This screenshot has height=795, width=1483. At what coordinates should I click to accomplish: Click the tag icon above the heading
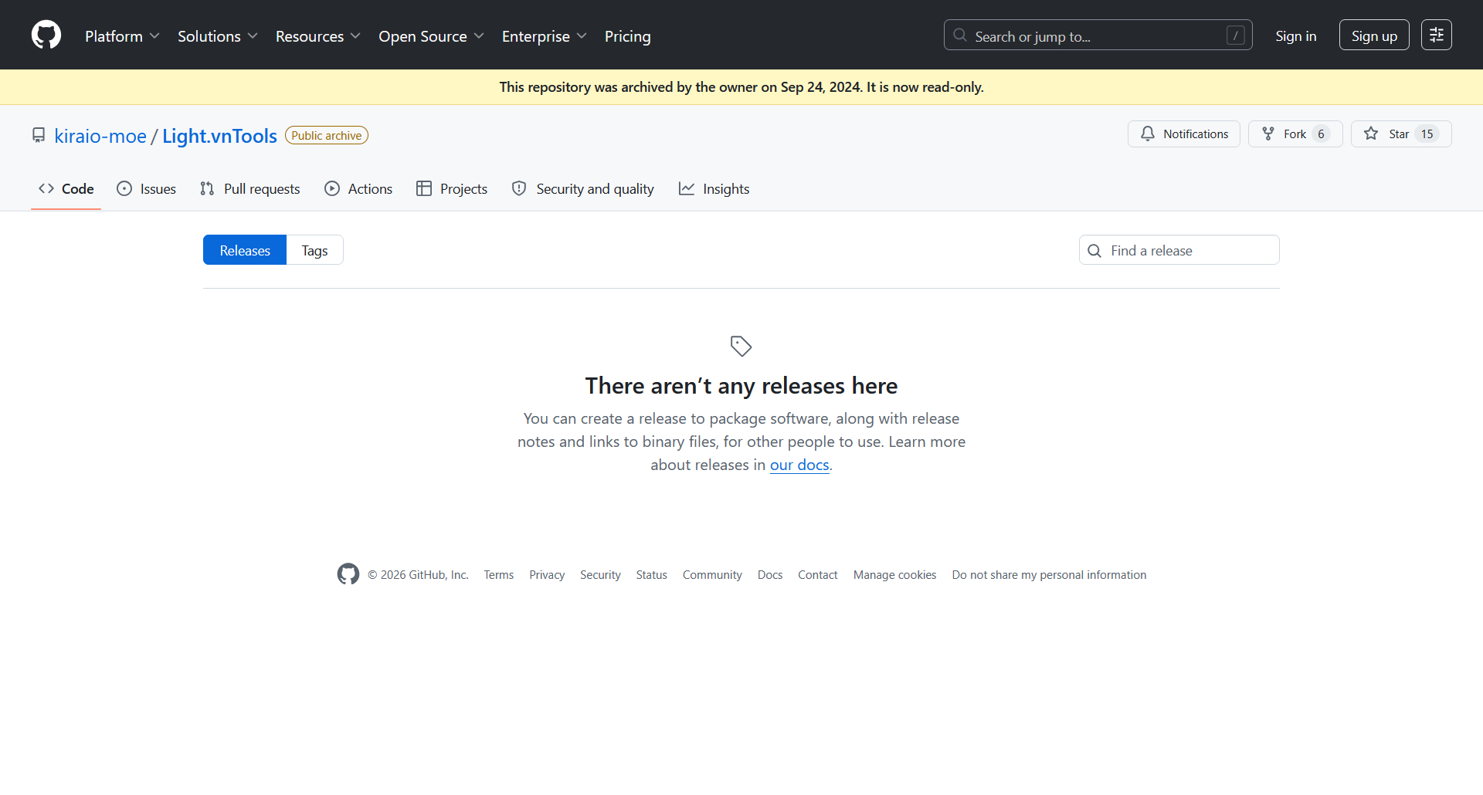click(x=741, y=346)
